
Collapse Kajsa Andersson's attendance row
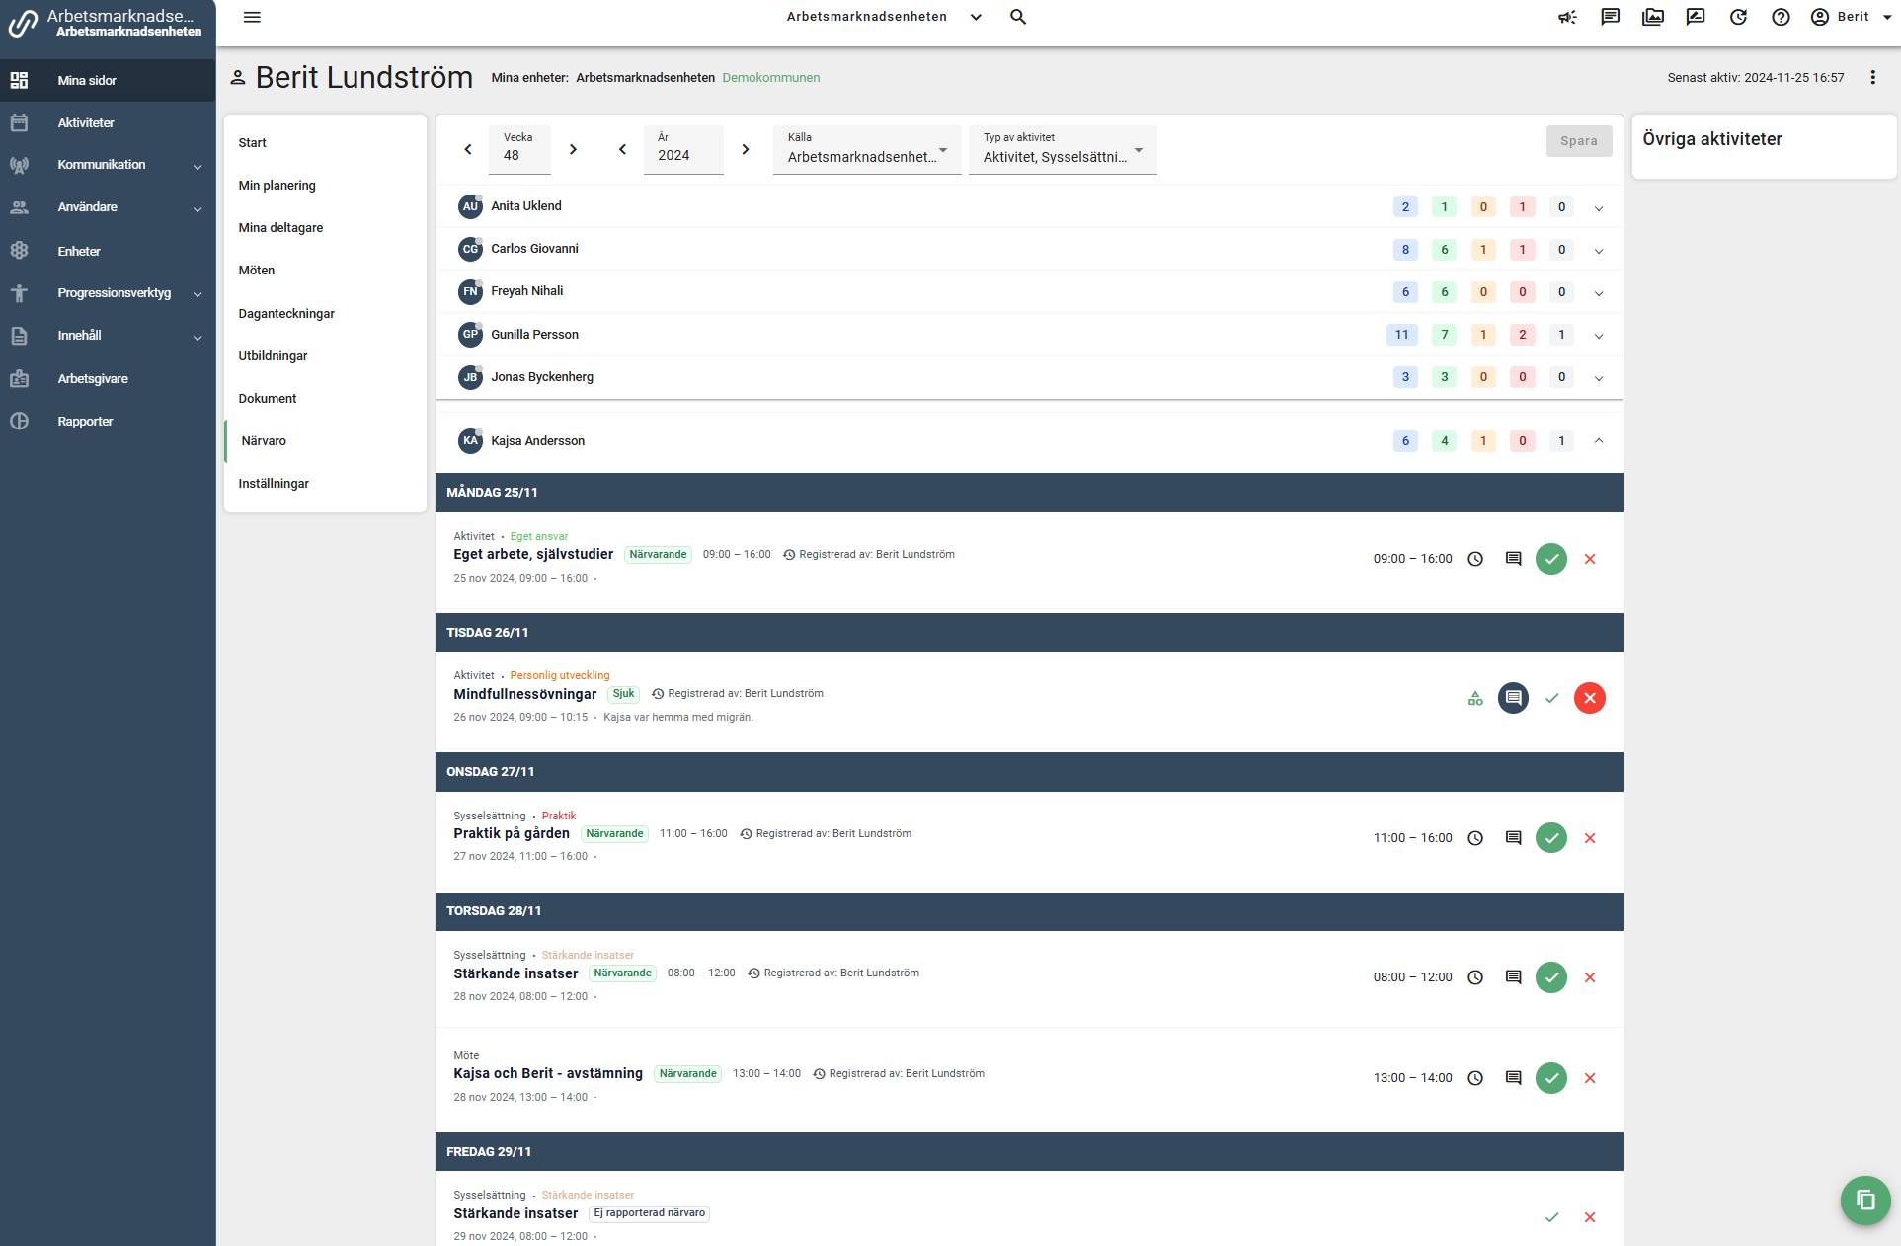[1599, 441]
